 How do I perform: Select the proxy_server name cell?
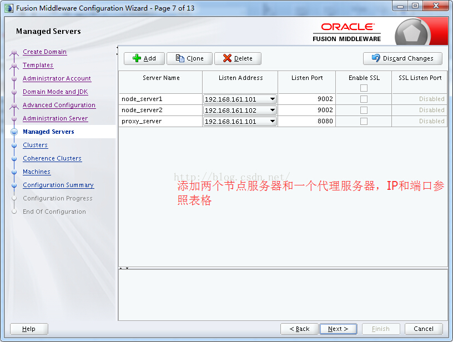[x=160, y=122]
